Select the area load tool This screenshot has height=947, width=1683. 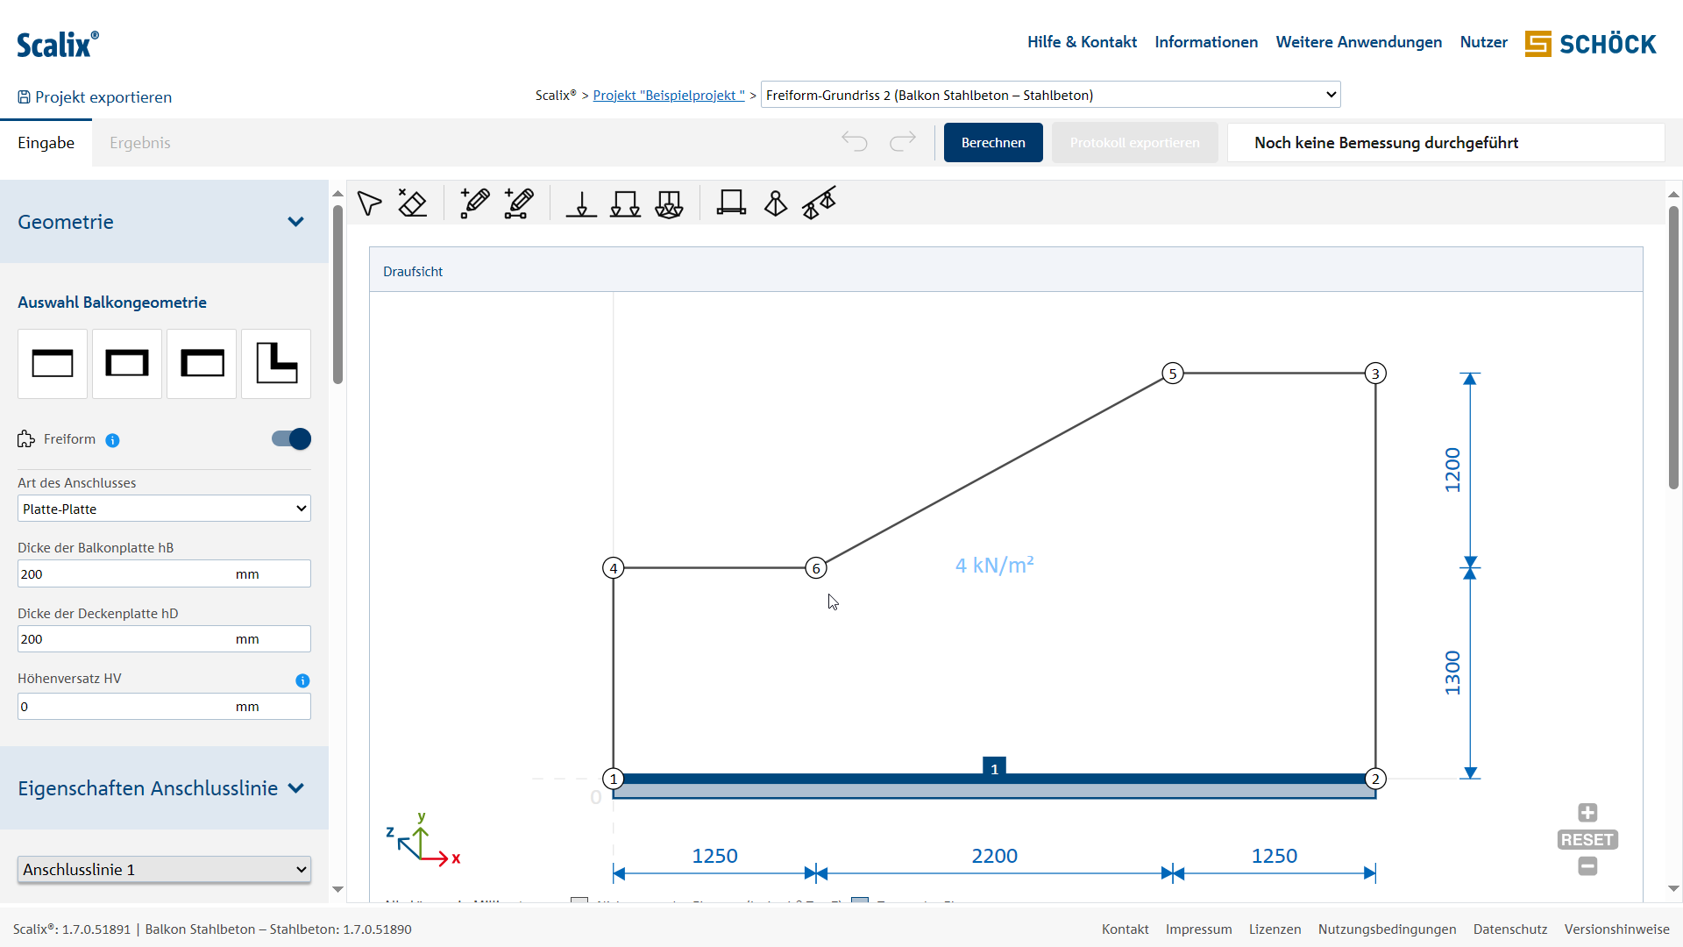[x=669, y=204]
